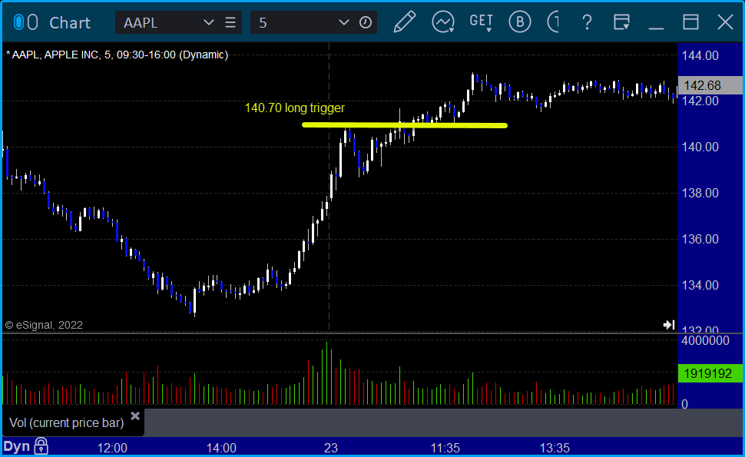
Task: Select the yellow long trigger line
Action: coord(405,125)
